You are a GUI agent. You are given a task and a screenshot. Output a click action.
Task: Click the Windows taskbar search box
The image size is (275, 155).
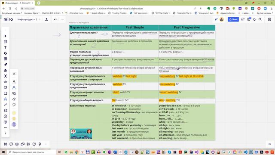(31, 152)
